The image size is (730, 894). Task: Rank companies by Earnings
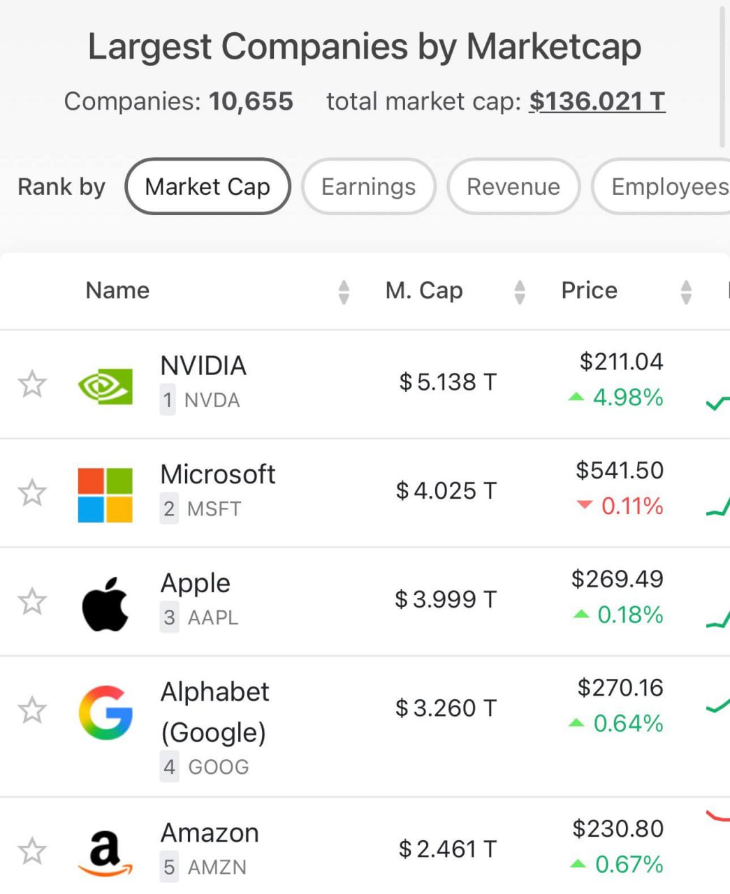(x=368, y=186)
